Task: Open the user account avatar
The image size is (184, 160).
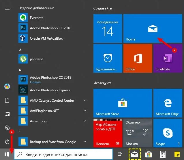Action: click(7, 86)
